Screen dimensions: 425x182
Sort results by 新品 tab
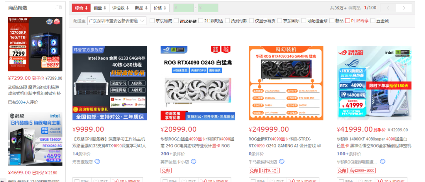(141, 8)
